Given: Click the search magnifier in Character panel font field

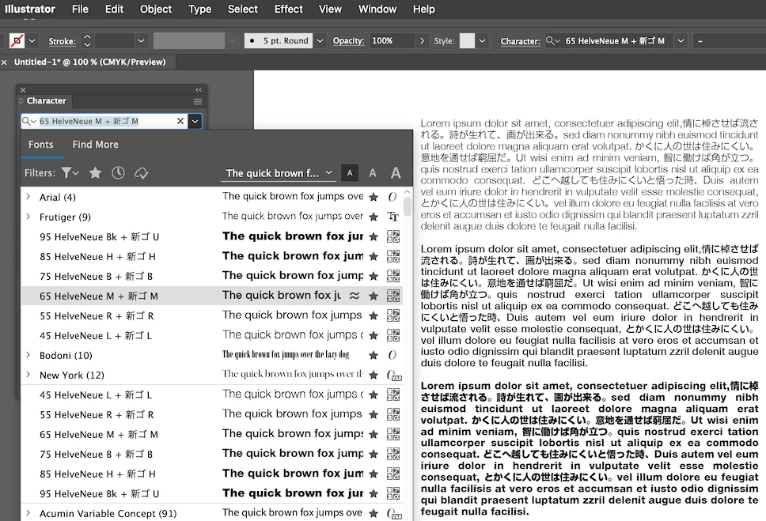Looking at the screenshot, I should tap(28, 121).
